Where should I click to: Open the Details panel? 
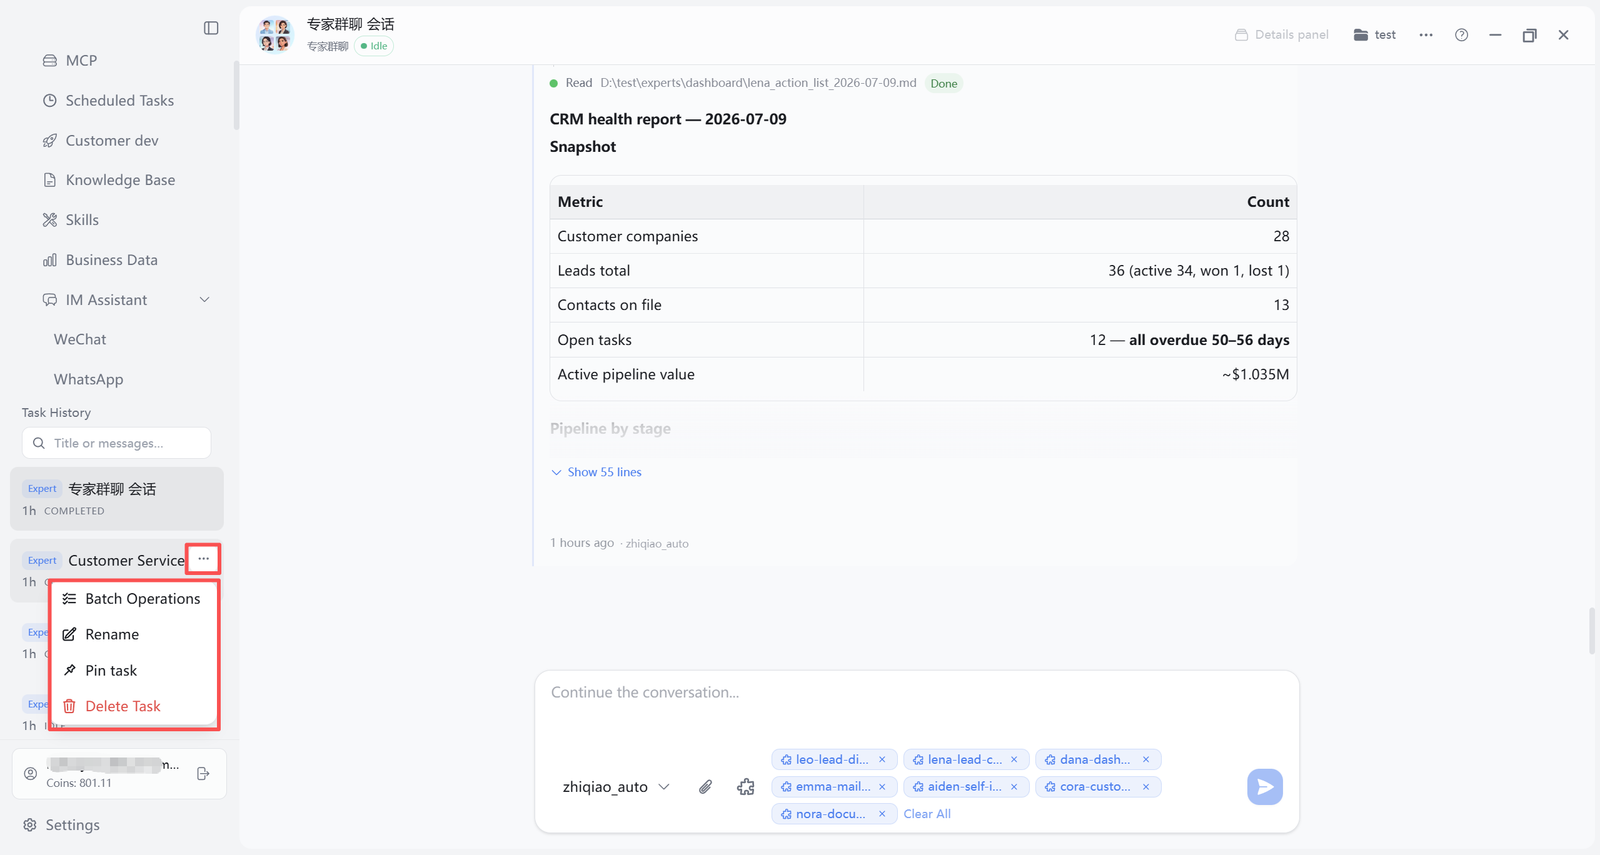click(x=1282, y=35)
